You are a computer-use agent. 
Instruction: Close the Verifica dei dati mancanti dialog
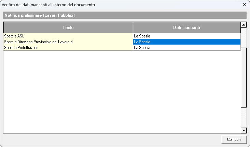point(244,5)
